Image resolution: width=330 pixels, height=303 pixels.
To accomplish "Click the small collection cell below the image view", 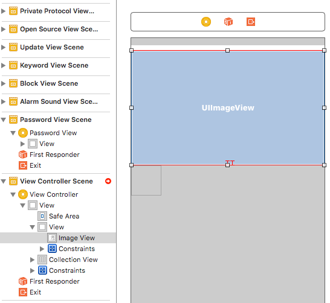I will 146,180.
